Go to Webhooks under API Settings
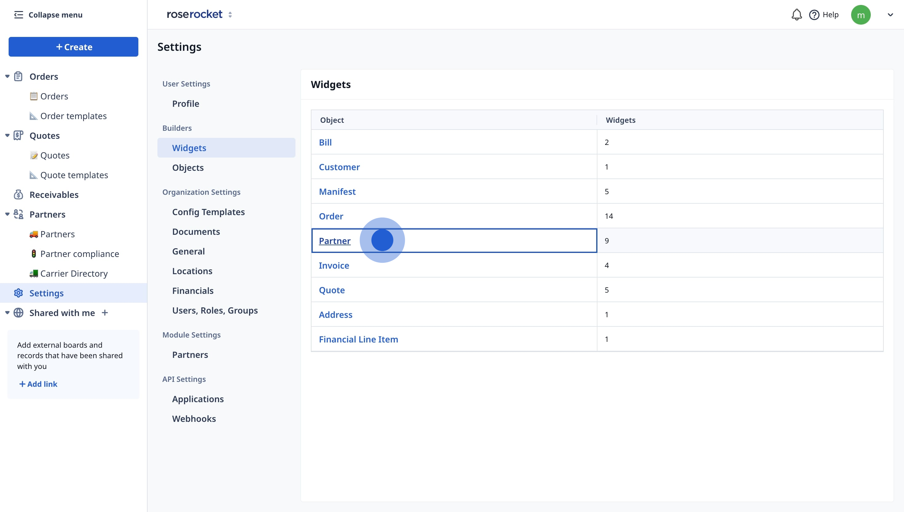Viewport: 904px width, 512px height. pyautogui.click(x=194, y=419)
